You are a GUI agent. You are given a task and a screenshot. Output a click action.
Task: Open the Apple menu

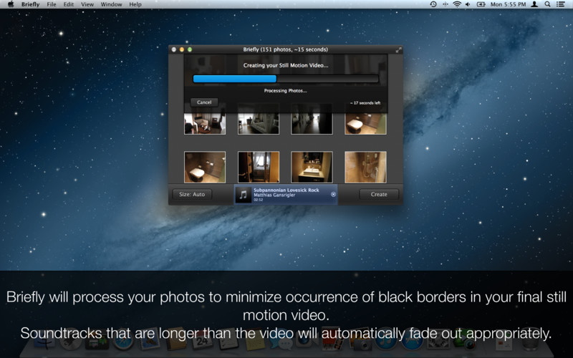click(11, 4)
